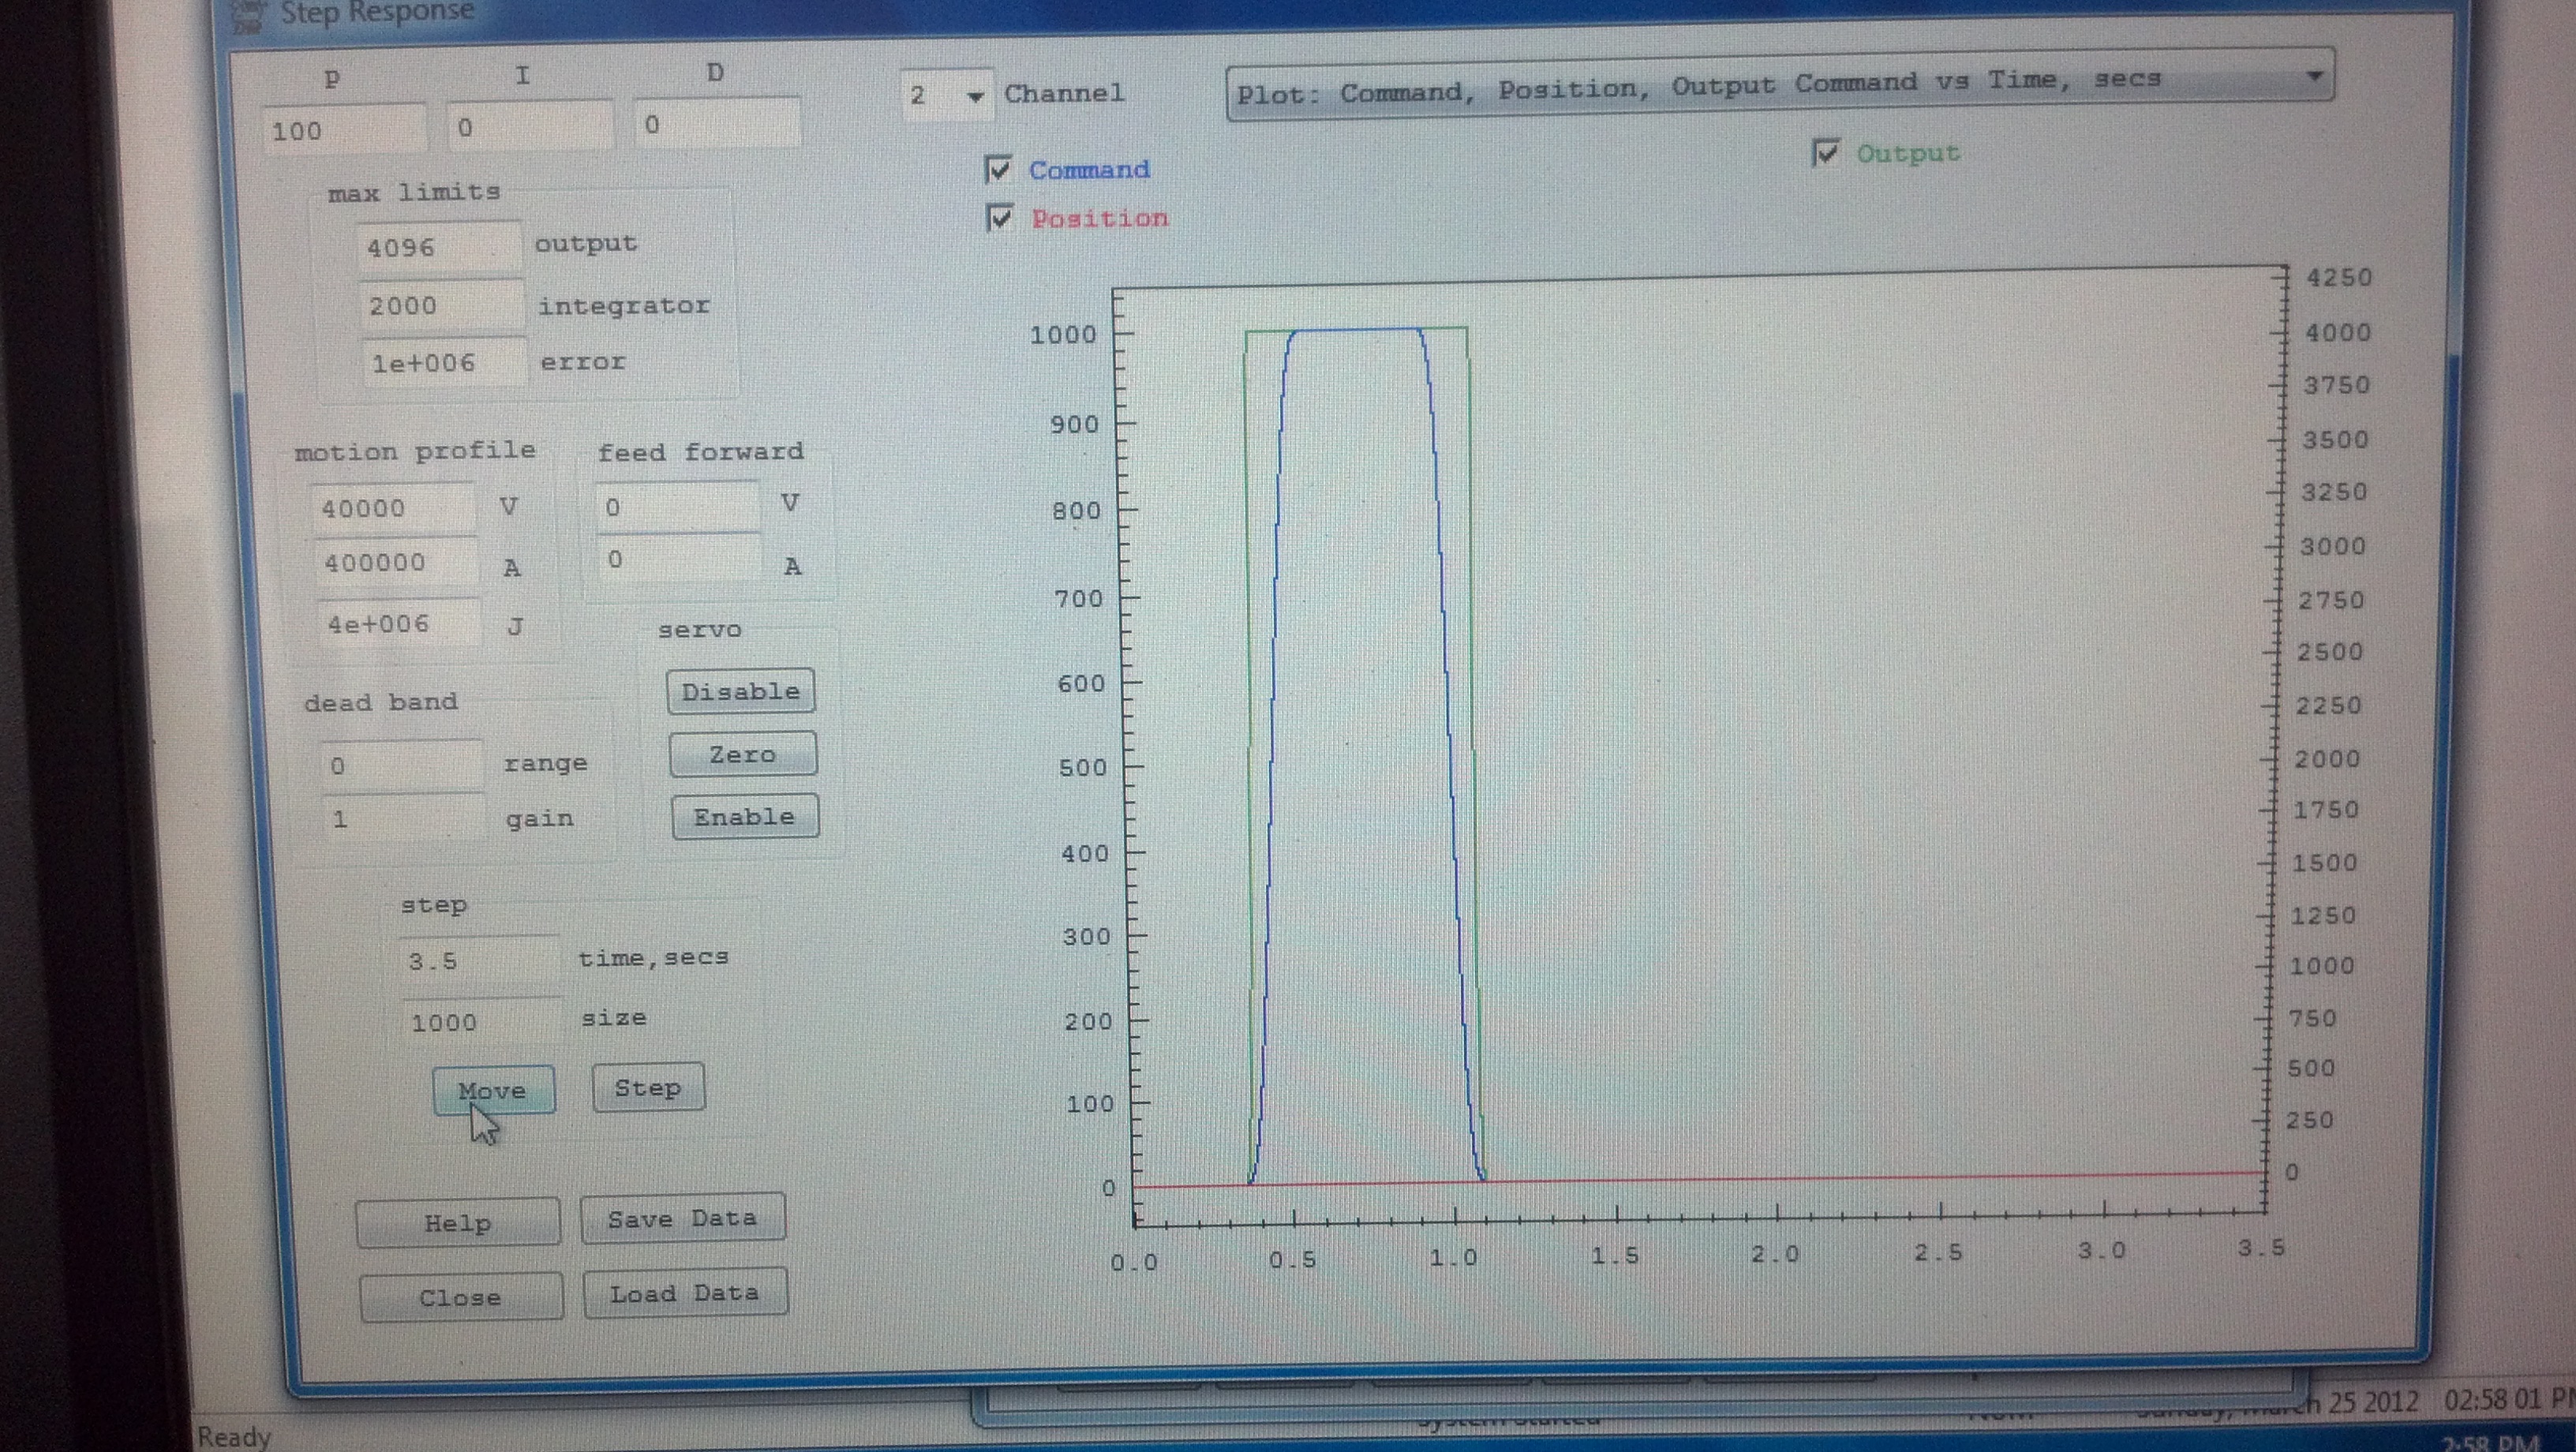Toggle the Output plot checkbox

point(1826,153)
